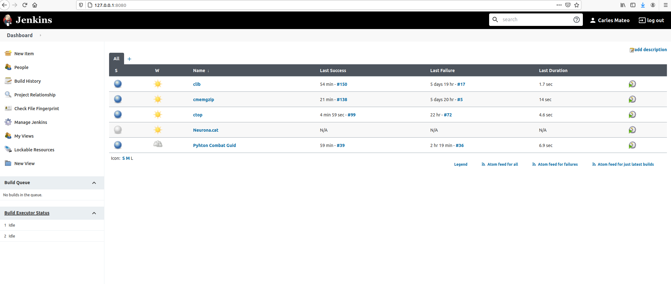Click the Check File Fingerprint icon

(x=8, y=108)
